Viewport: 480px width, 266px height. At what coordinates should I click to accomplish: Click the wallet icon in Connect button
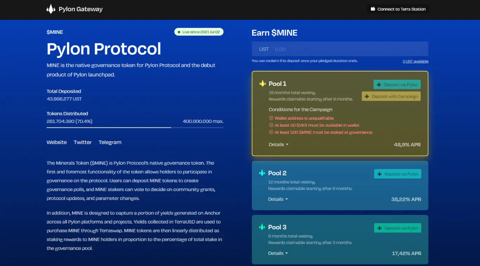click(373, 9)
